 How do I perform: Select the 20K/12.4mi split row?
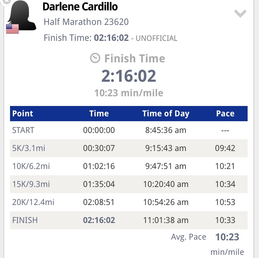(x=128, y=202)
